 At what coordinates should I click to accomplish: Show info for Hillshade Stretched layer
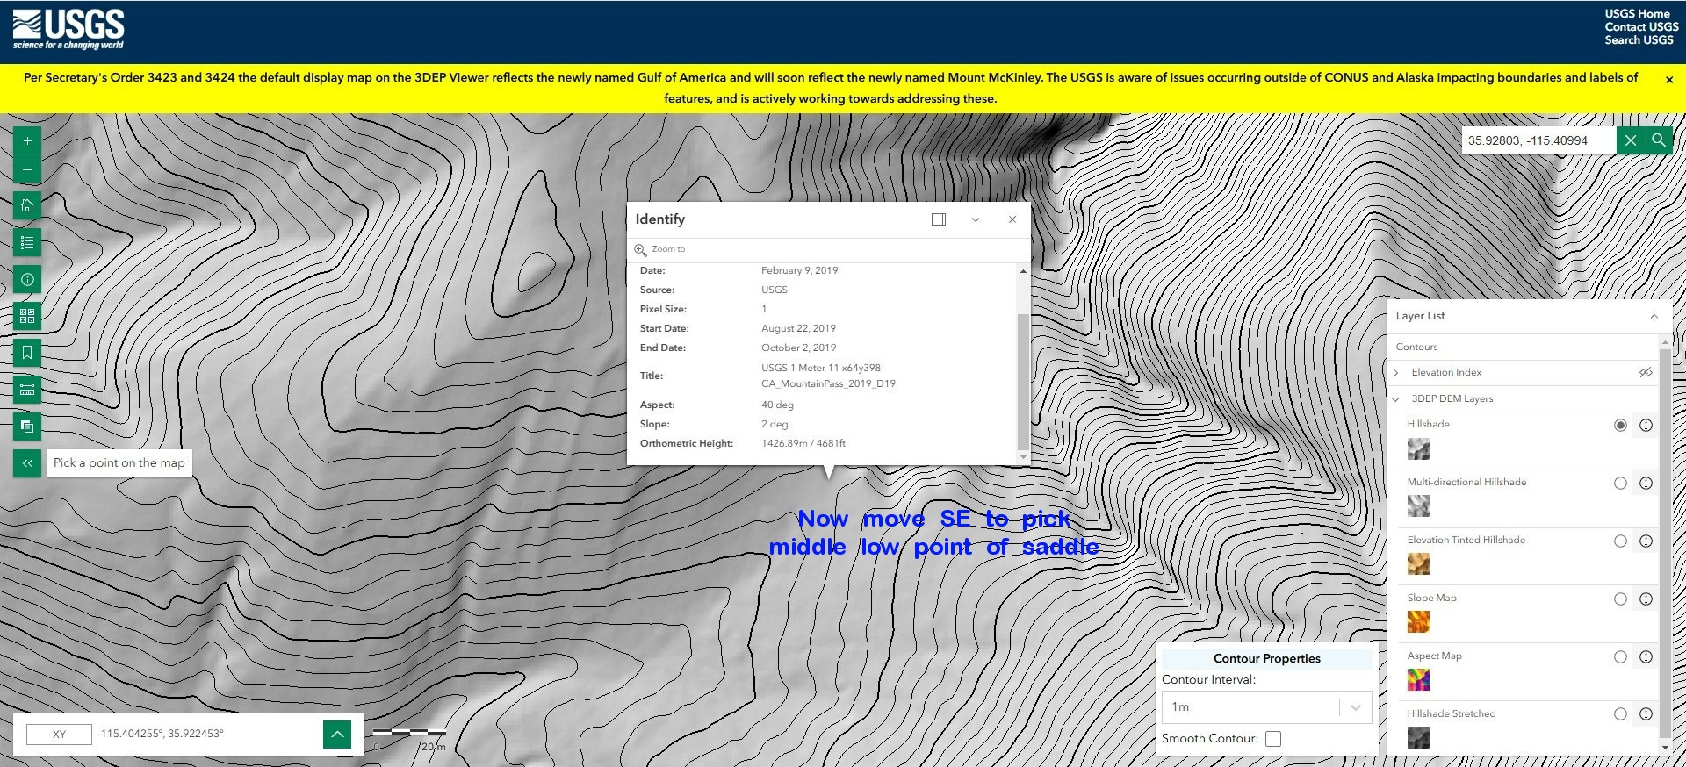pos(1646,714)
